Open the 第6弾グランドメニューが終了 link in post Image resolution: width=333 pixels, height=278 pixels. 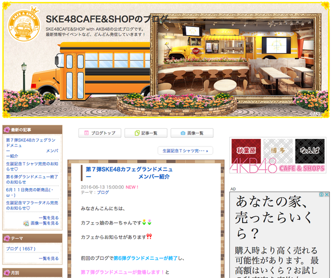(146, 258)
